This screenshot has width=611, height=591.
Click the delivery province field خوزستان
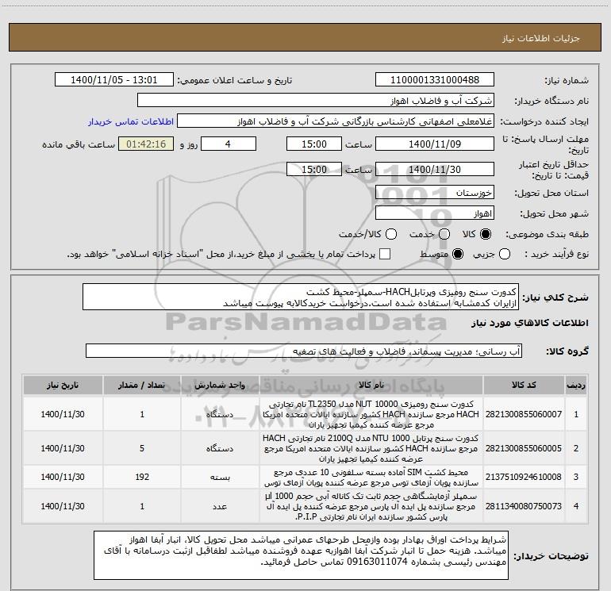(435, 193)
